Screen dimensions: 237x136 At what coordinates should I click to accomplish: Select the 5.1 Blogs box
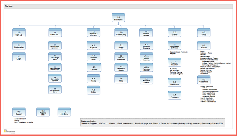(121, 46)
